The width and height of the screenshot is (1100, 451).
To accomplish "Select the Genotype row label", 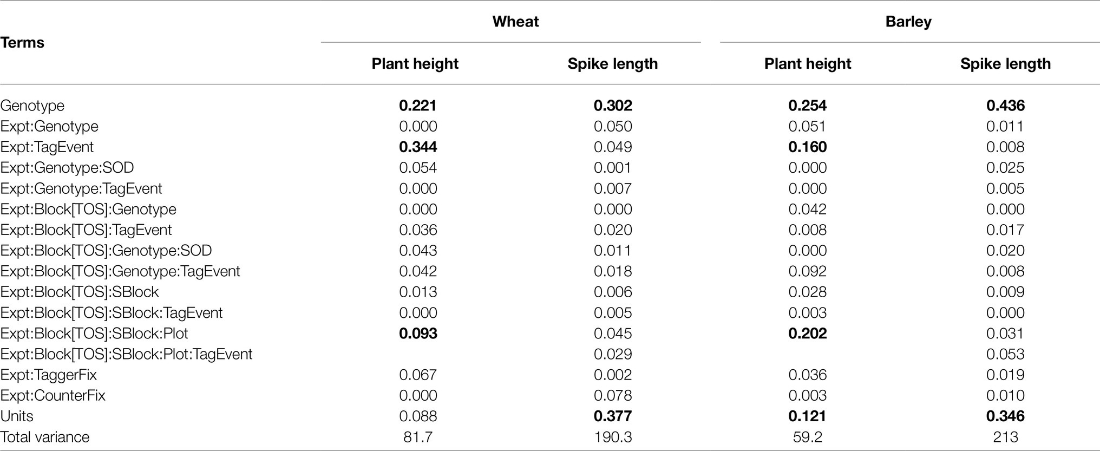I will 32,106.
